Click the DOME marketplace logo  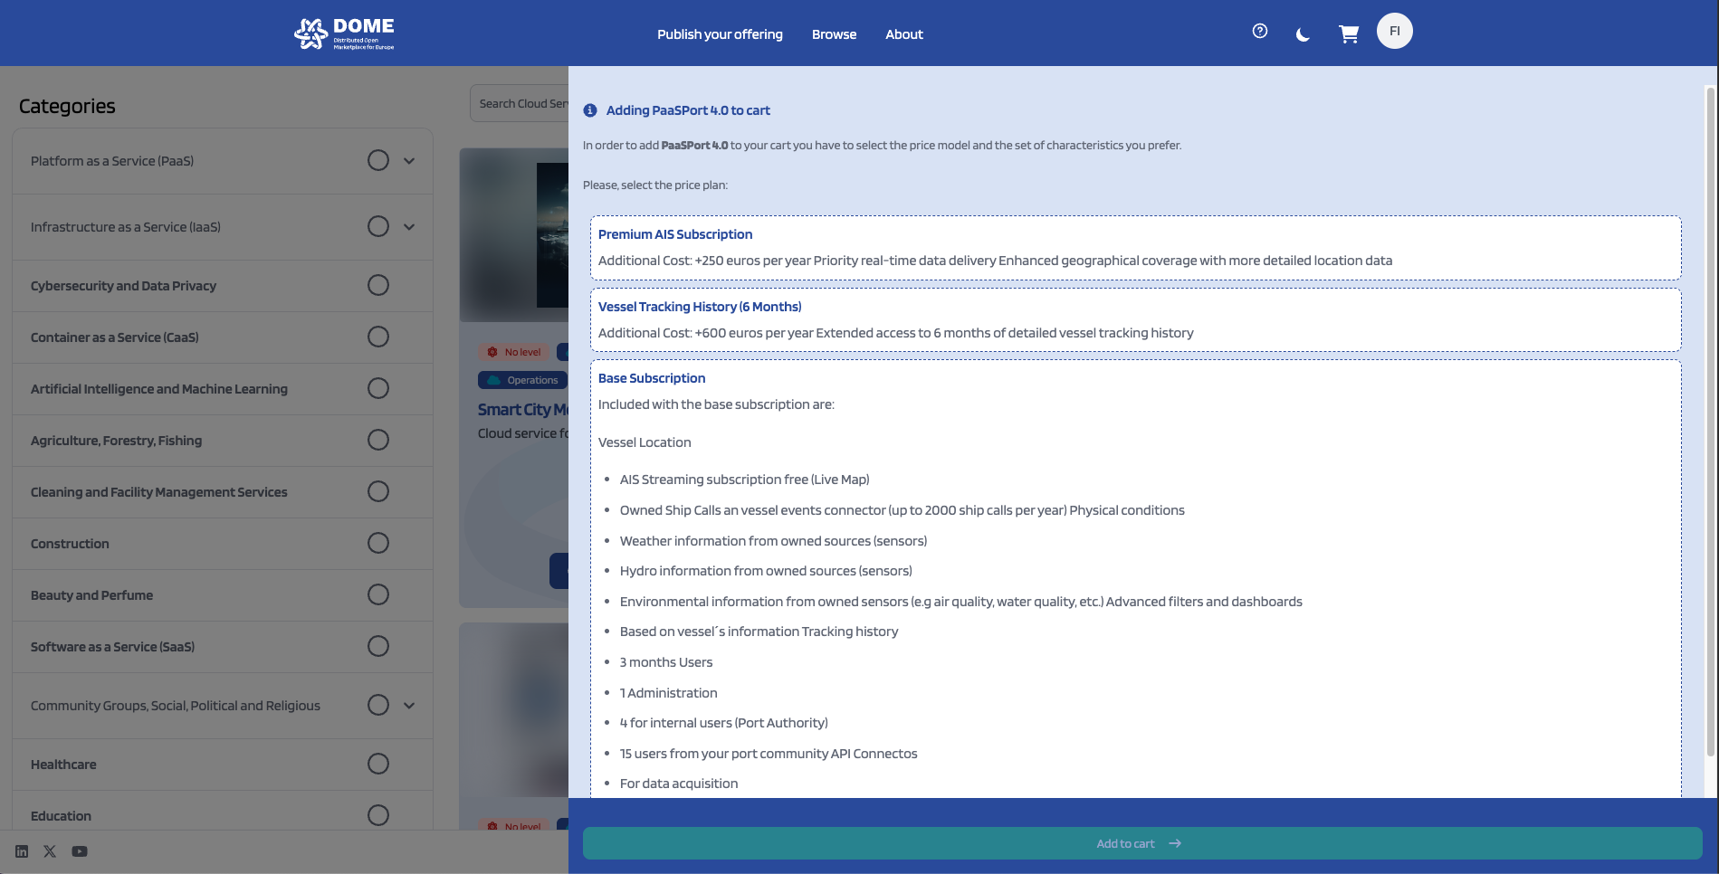(344, 33)
